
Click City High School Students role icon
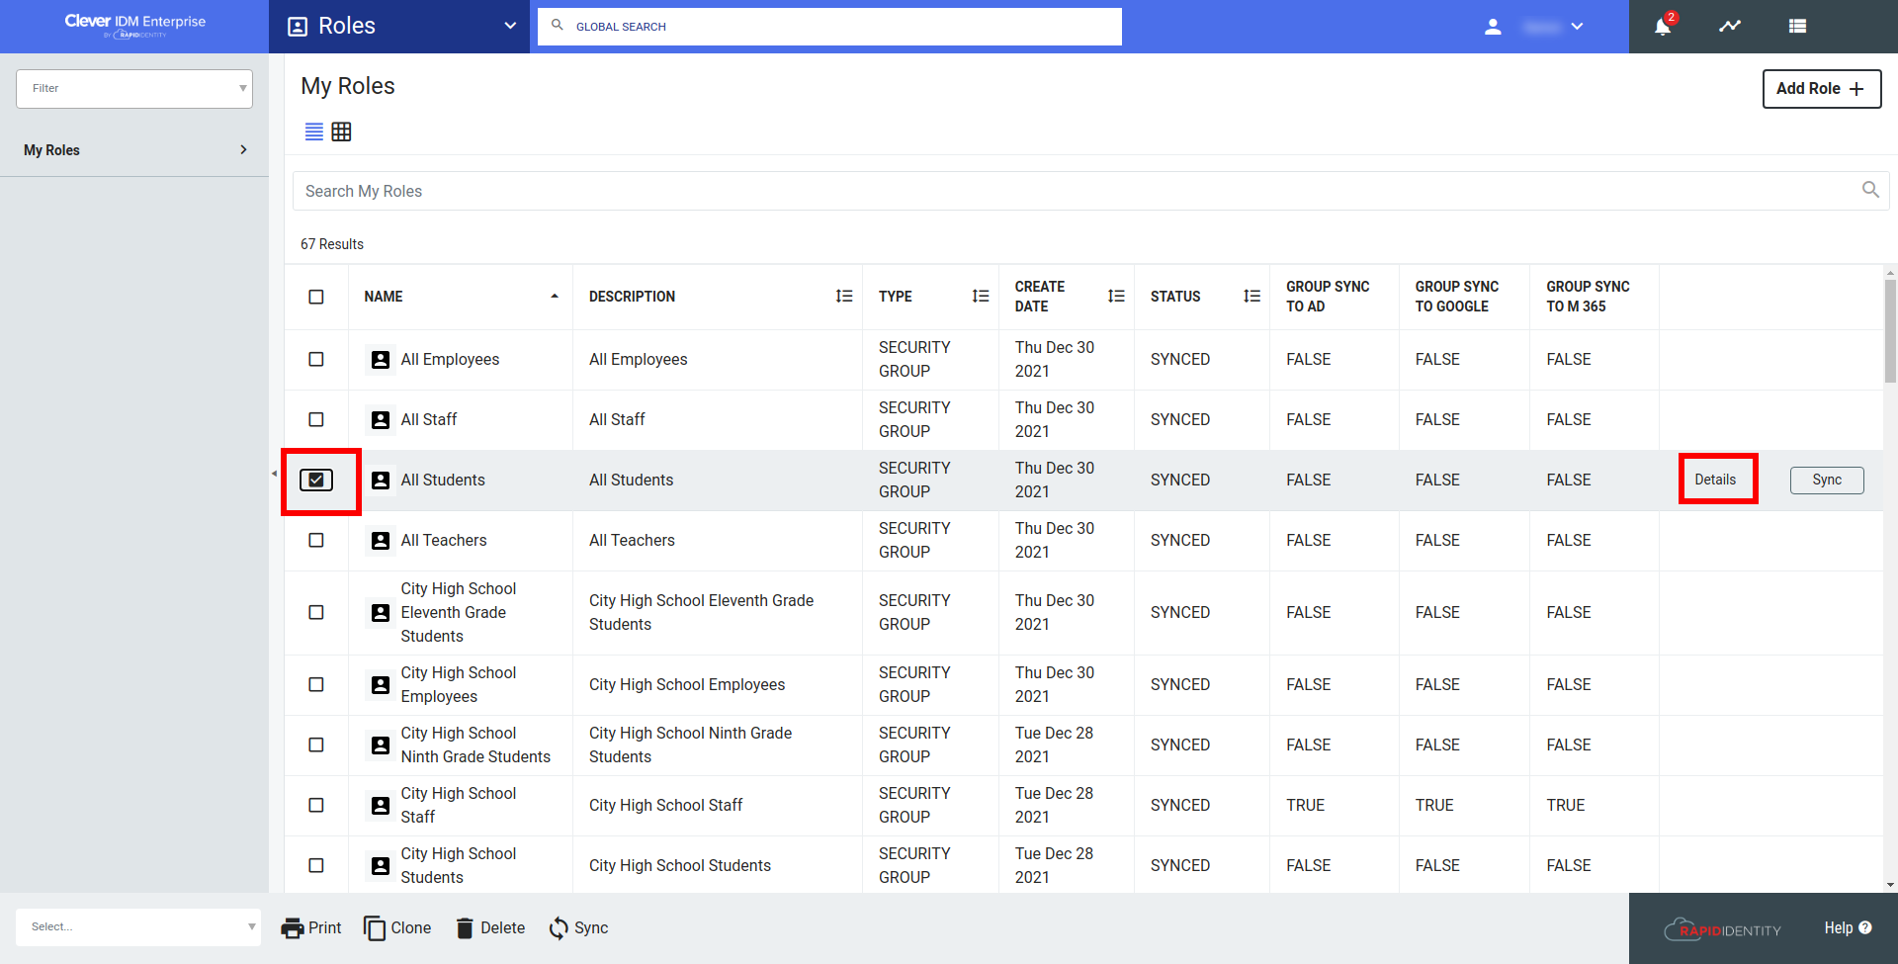[x=381, y=866]
